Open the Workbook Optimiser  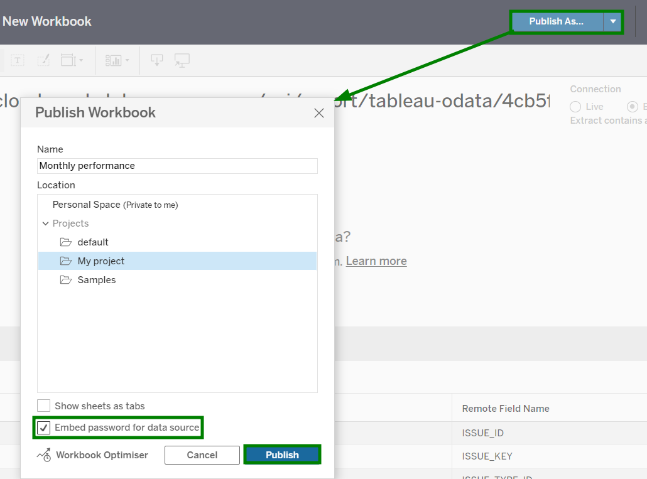[x=93, y=455]
